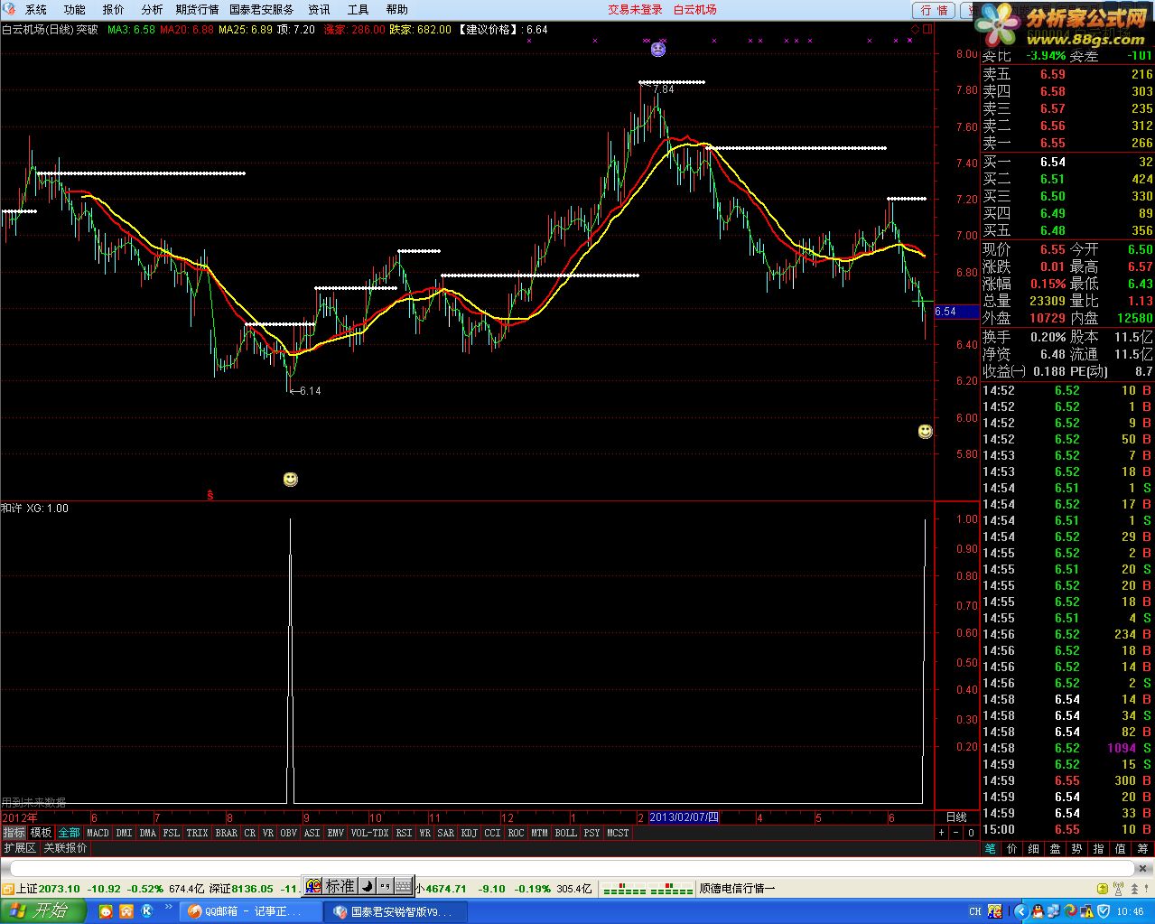Select the 笔 tab in the quote panel

[990, 848]
